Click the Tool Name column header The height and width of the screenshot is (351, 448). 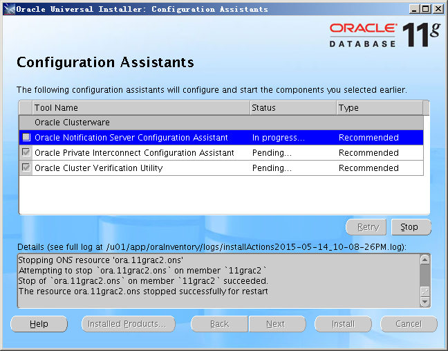pos(140,108)
